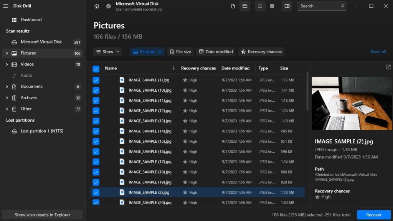
Task: Click the Reset all link
Action: click(x=378, y=51)
